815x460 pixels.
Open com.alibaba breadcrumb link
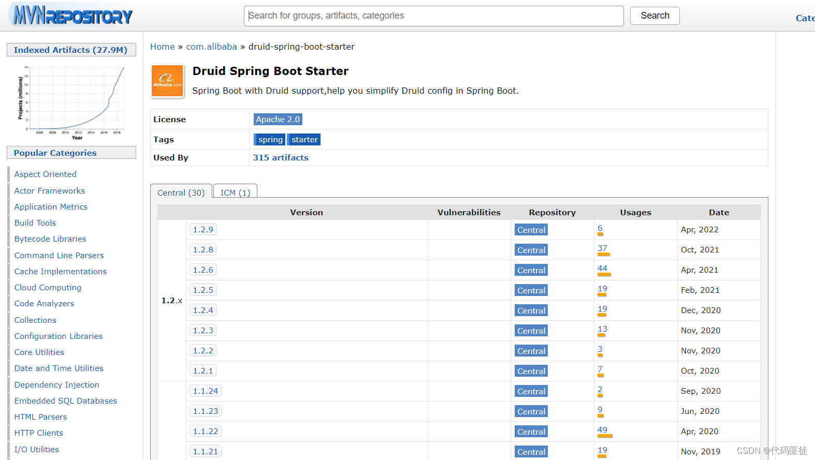coord(211,47)
